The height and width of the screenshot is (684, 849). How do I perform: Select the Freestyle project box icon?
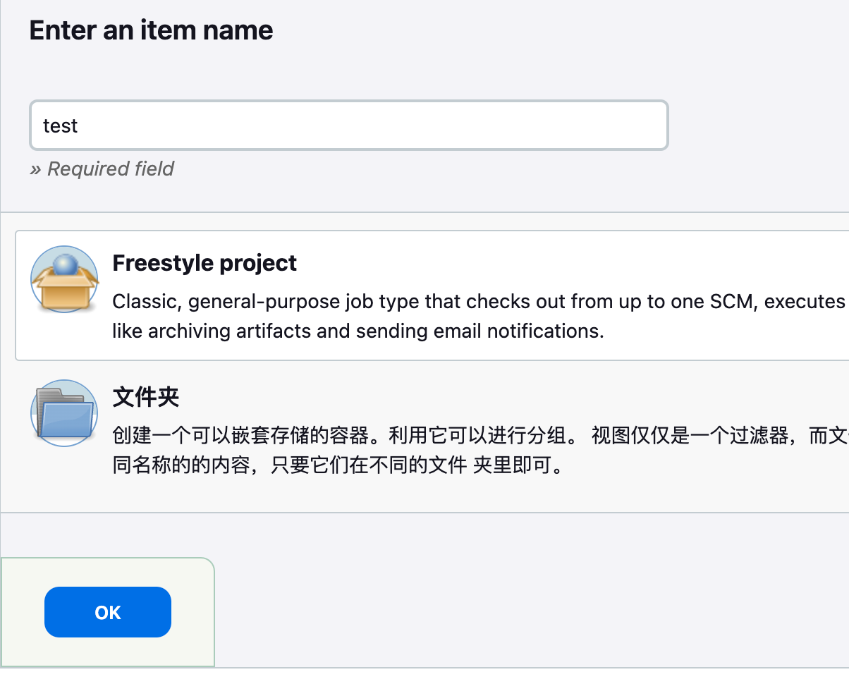click(64, 280)
